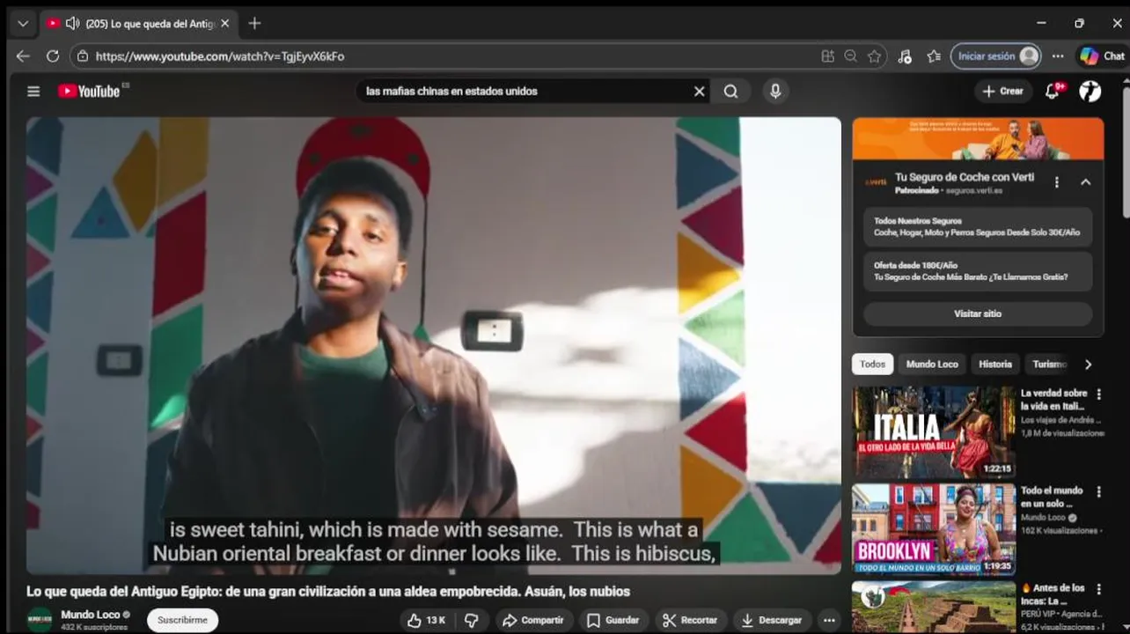Dislike the video with thumbs down
The height and width of the screenshot is (634, 1130).
(x=472, y=620)
